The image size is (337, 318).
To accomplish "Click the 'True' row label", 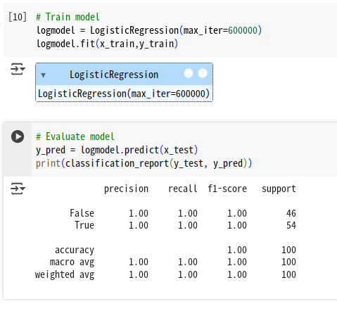I will [x=84, y=225].
